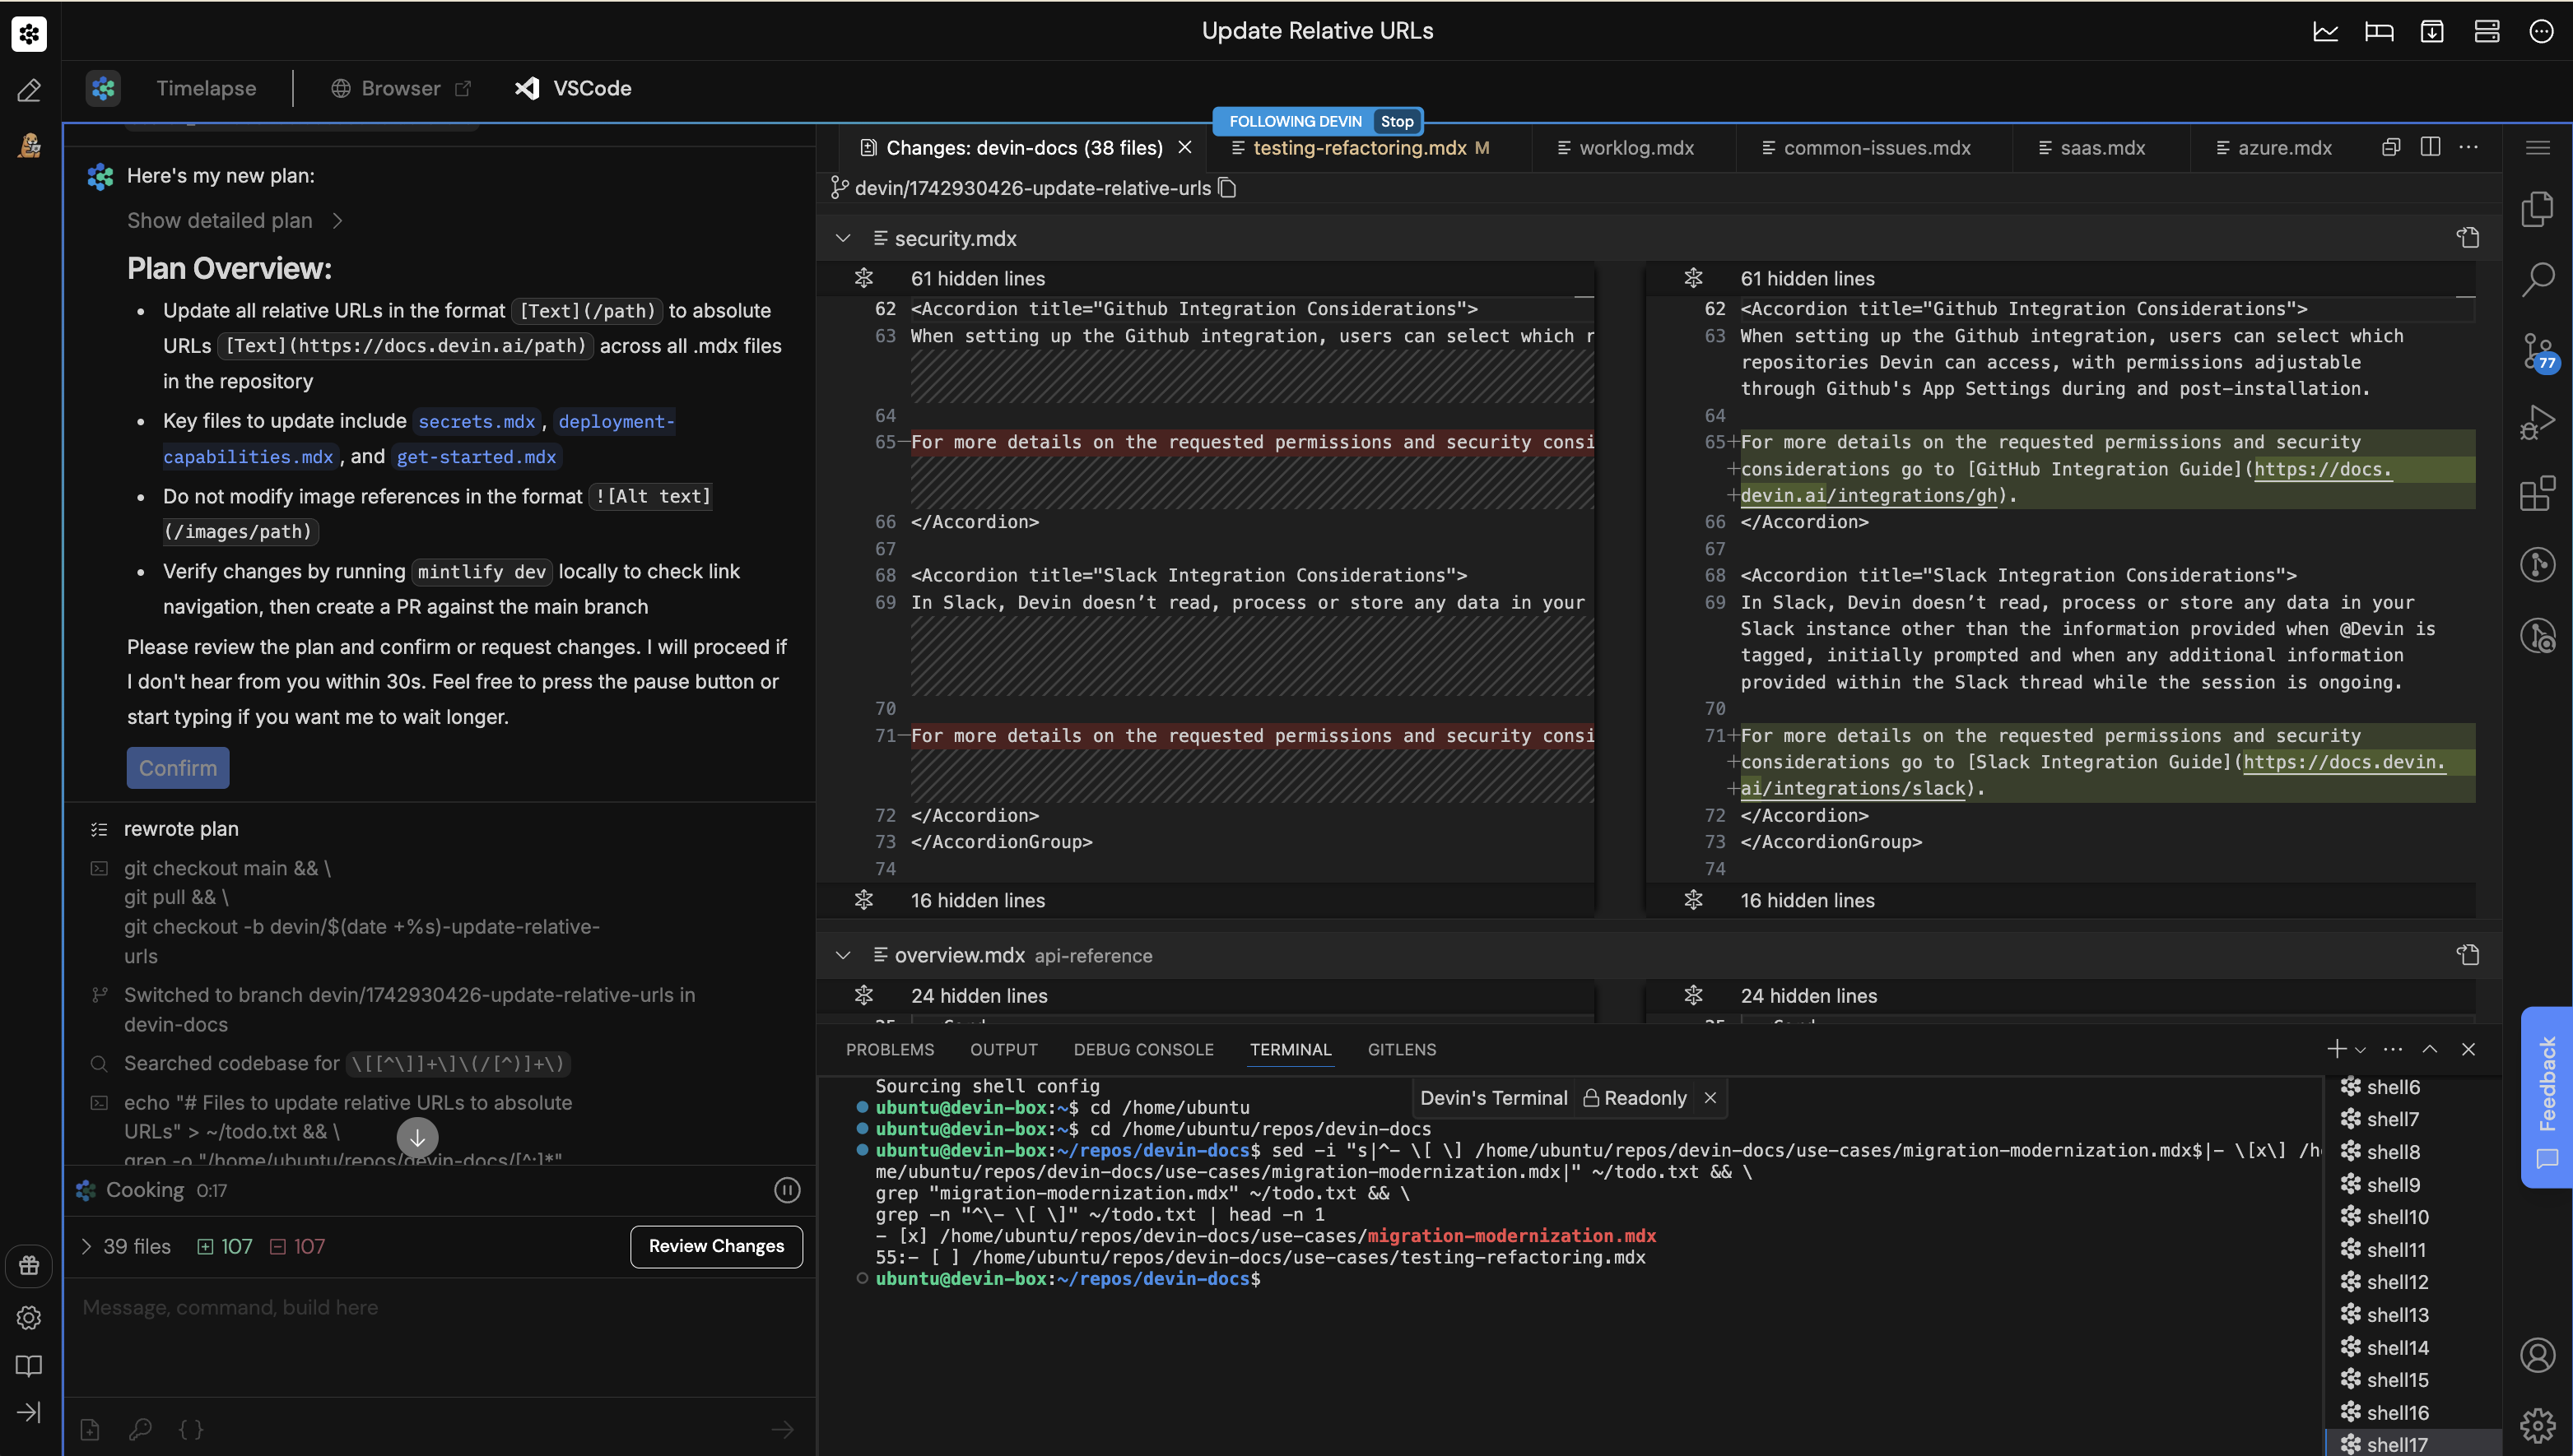The height and width of the screenshot is (1456, 2573).
Task: Click the Confirm button for the plan
Action: (178, 768)
